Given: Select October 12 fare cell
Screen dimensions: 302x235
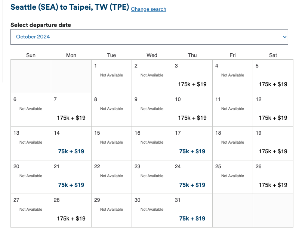Looking at the screenshot, I should (273, 118).
